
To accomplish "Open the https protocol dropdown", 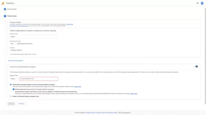I will 14,79.
